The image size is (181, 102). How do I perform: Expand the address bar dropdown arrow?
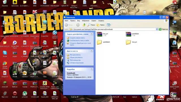157,29
